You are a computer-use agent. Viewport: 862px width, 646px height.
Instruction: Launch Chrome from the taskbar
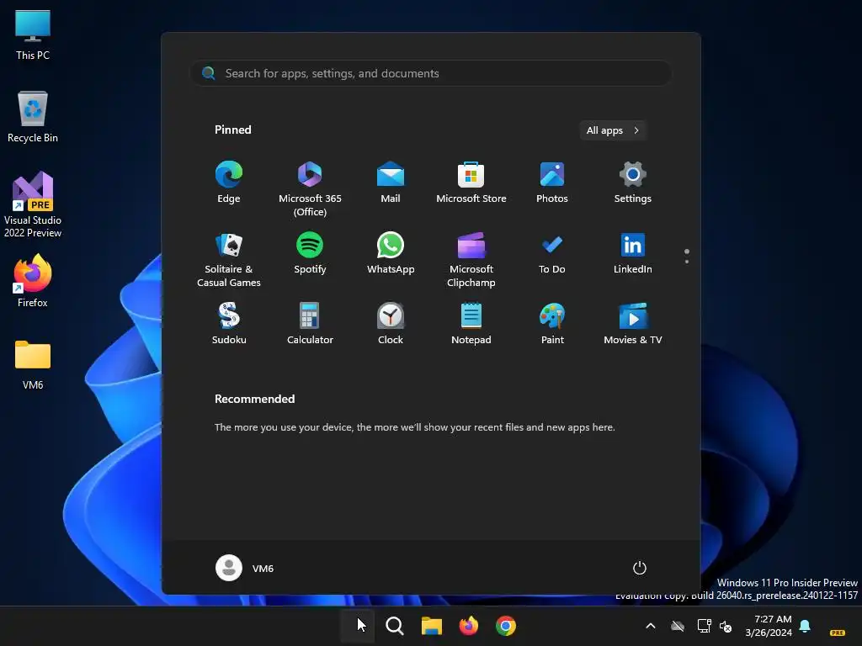tap(506, 626)
